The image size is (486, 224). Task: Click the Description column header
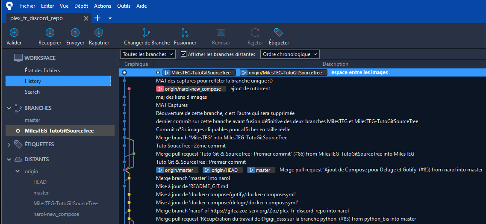point(336,64)
